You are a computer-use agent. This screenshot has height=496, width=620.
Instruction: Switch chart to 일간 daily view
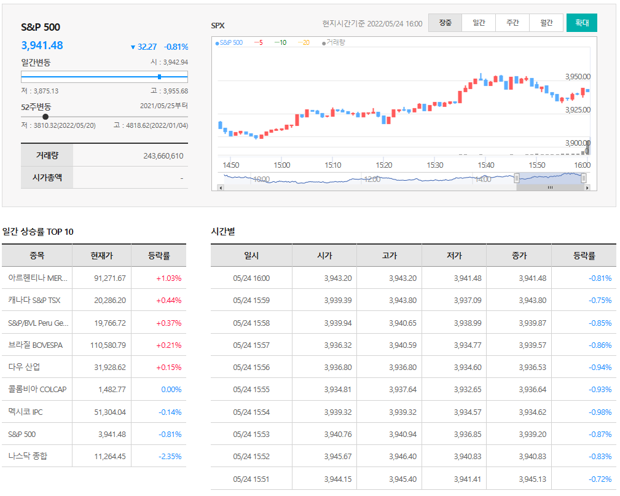click(479, 23)
